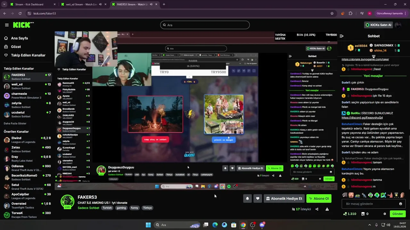Open Elwind recommended channel

(27, 140)
